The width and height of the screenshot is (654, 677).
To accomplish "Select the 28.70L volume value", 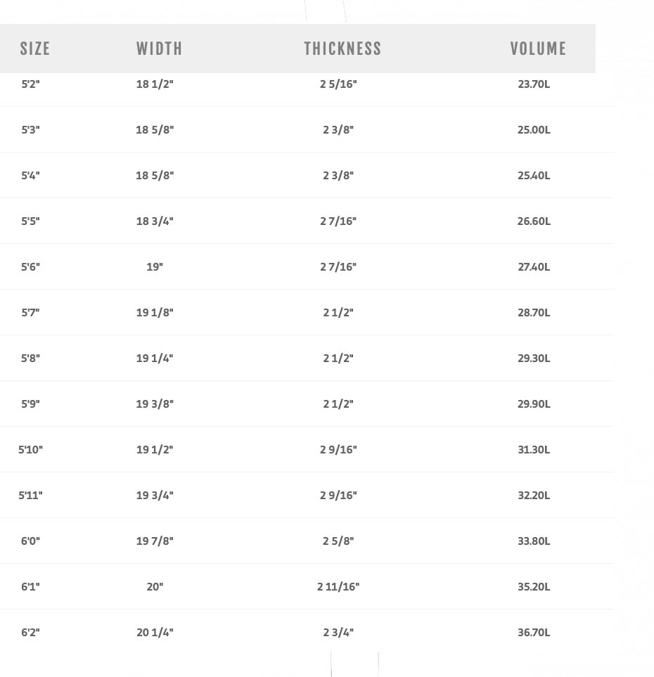I will coord(534,313).
